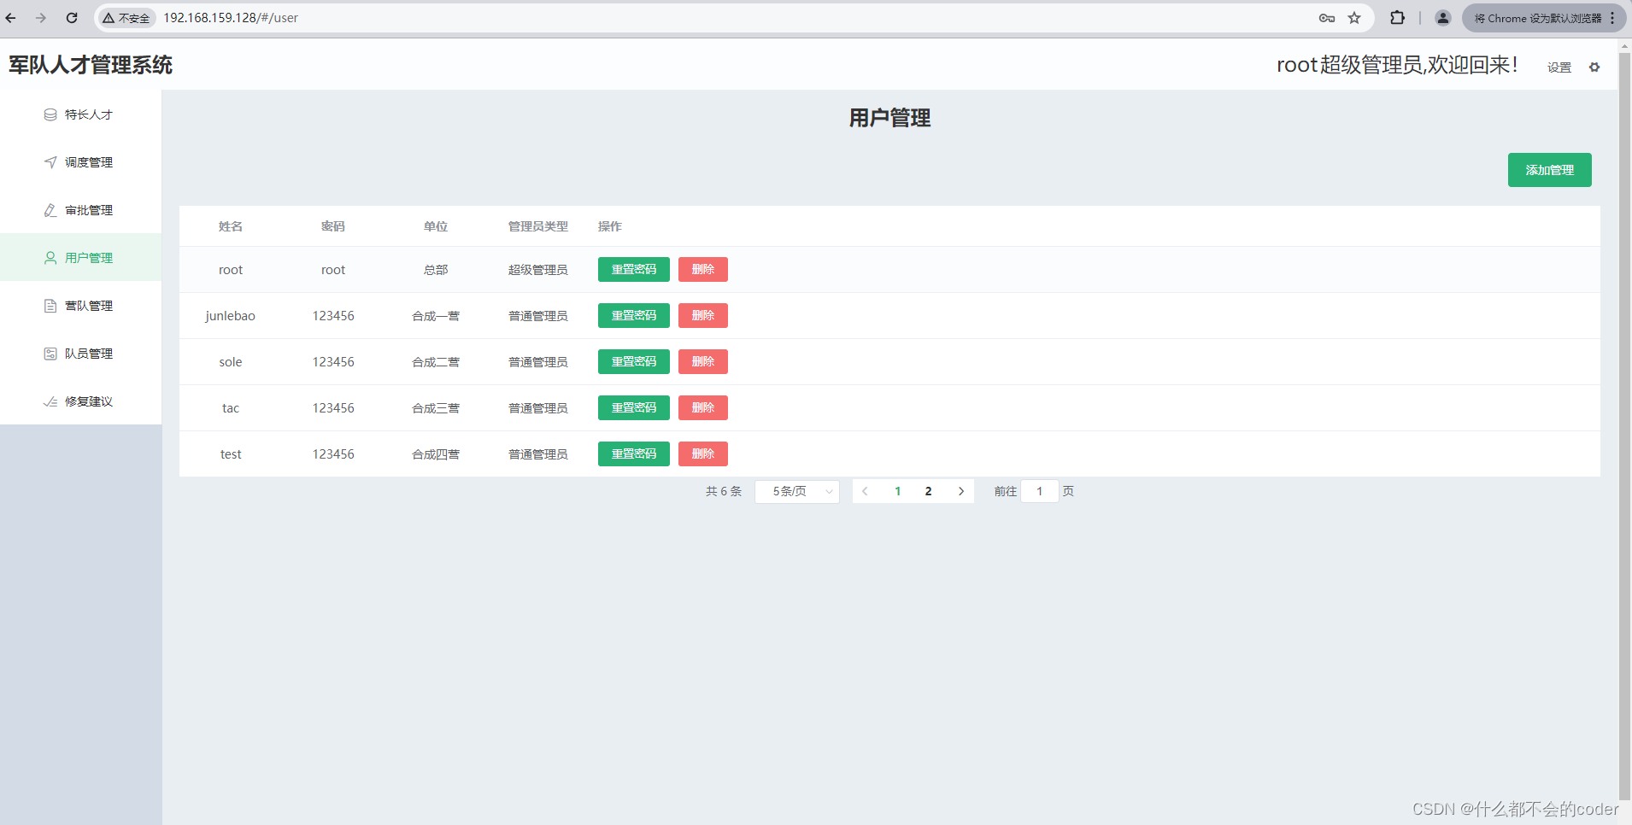Click the 管理员类型 column header
Screen dimensions: 1632x825
[x=538, y=226]
